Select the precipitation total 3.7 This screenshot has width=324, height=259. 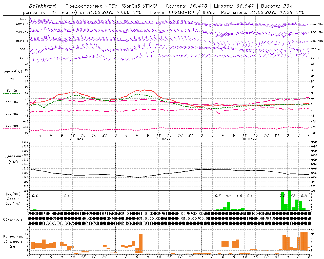click(229, 196)
